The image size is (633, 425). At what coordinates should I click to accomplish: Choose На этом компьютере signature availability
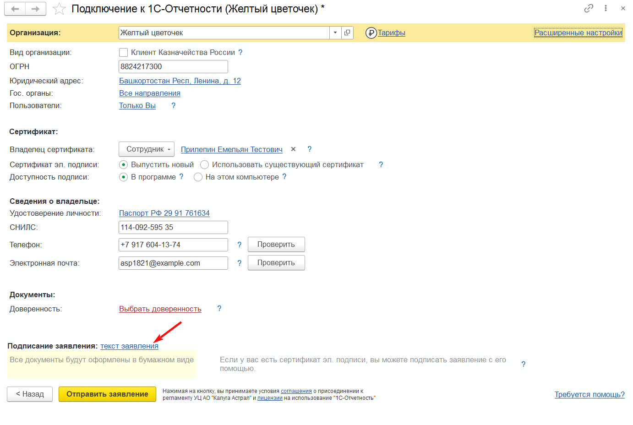(198, 177)
